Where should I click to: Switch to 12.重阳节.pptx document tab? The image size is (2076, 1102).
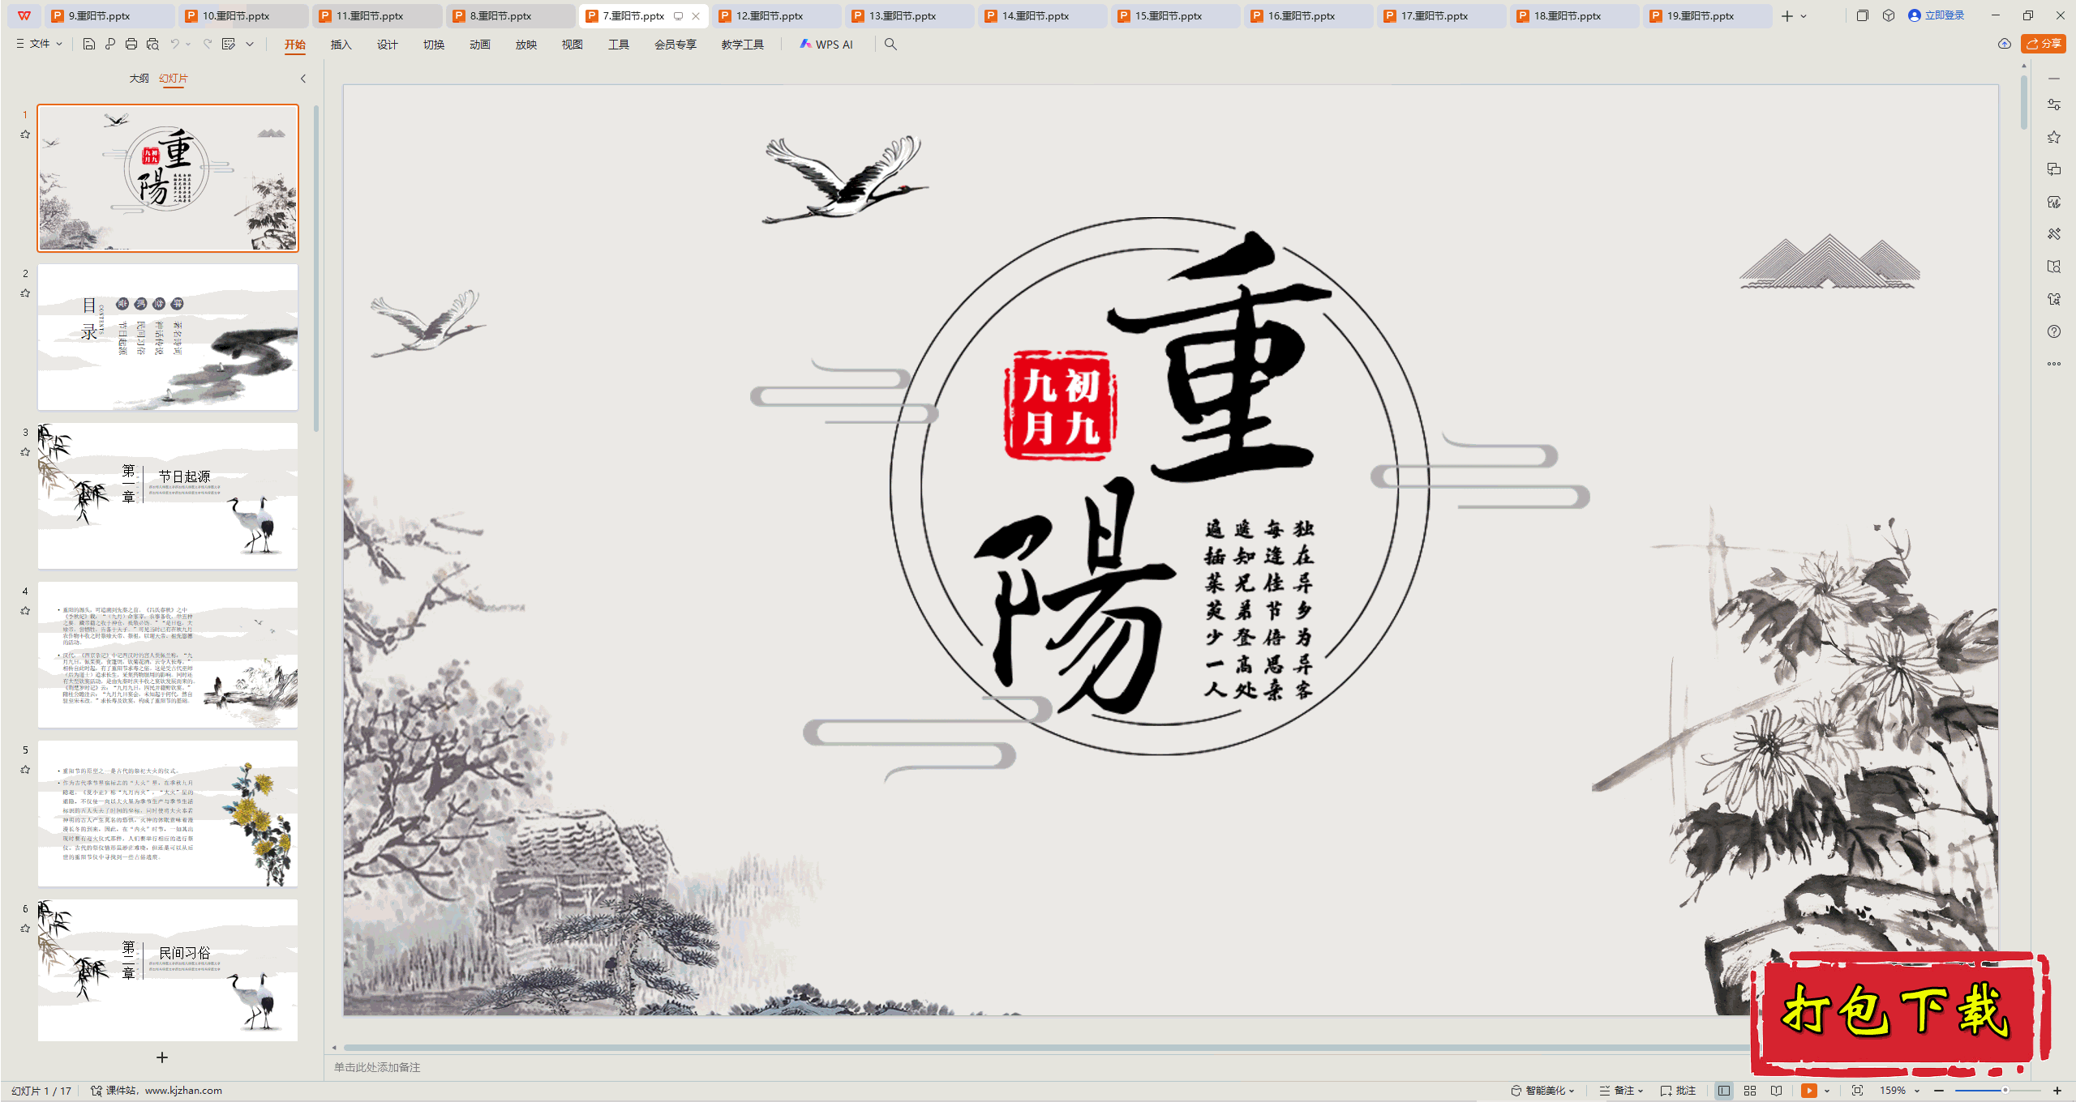point(777,16)
